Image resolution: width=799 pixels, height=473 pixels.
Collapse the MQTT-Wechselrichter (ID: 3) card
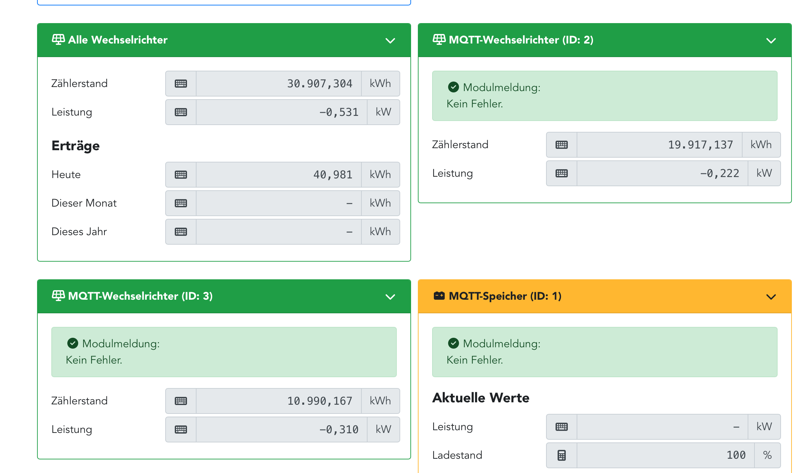[390, 297]
